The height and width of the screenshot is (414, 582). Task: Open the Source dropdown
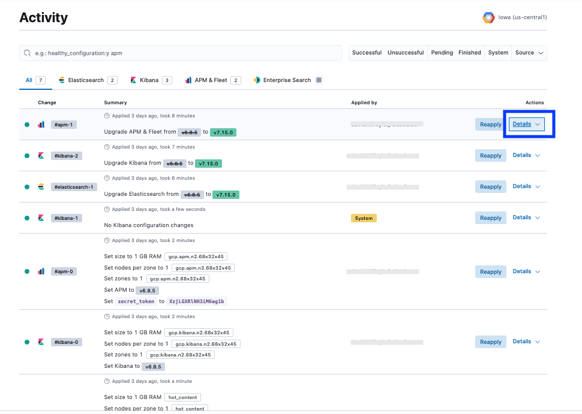528,53
